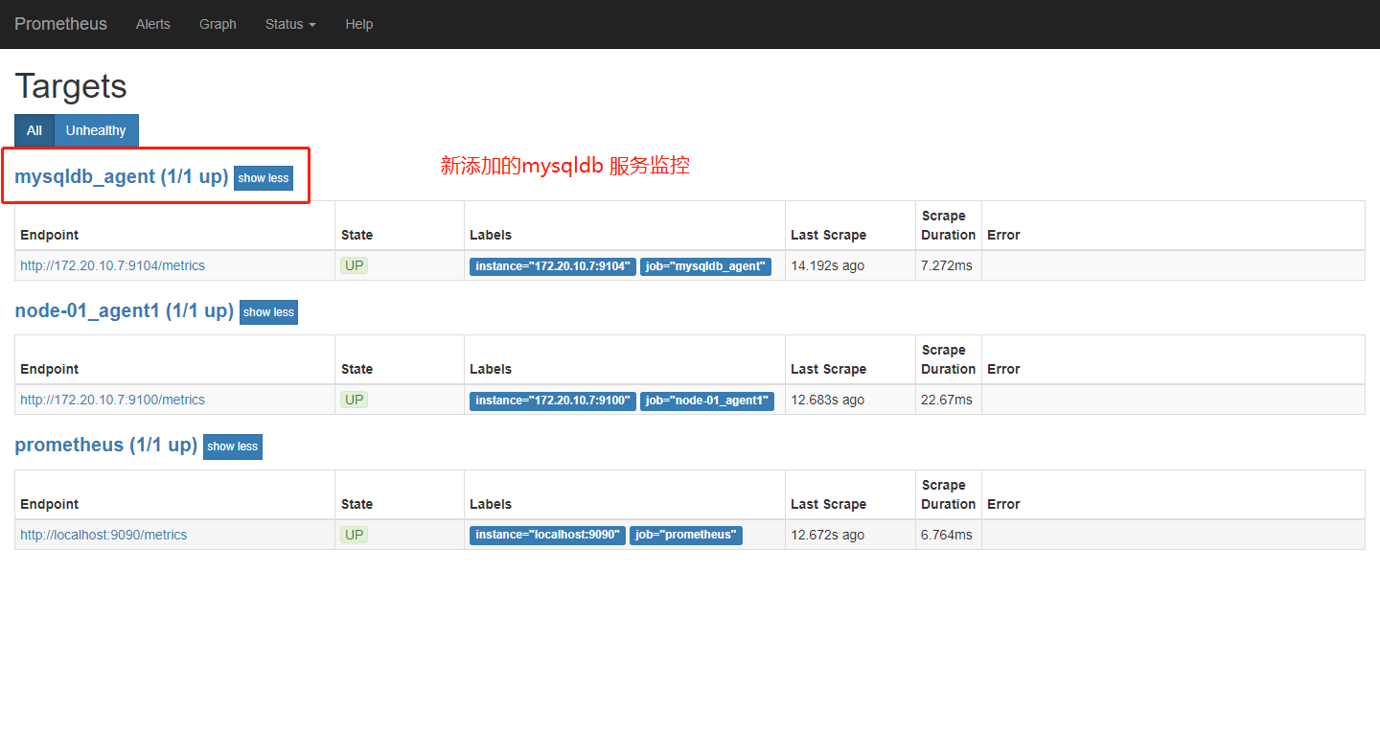
Task: Click the Scrape Duration header in mysqldb_agent table
Action: [x=948, y=225]
